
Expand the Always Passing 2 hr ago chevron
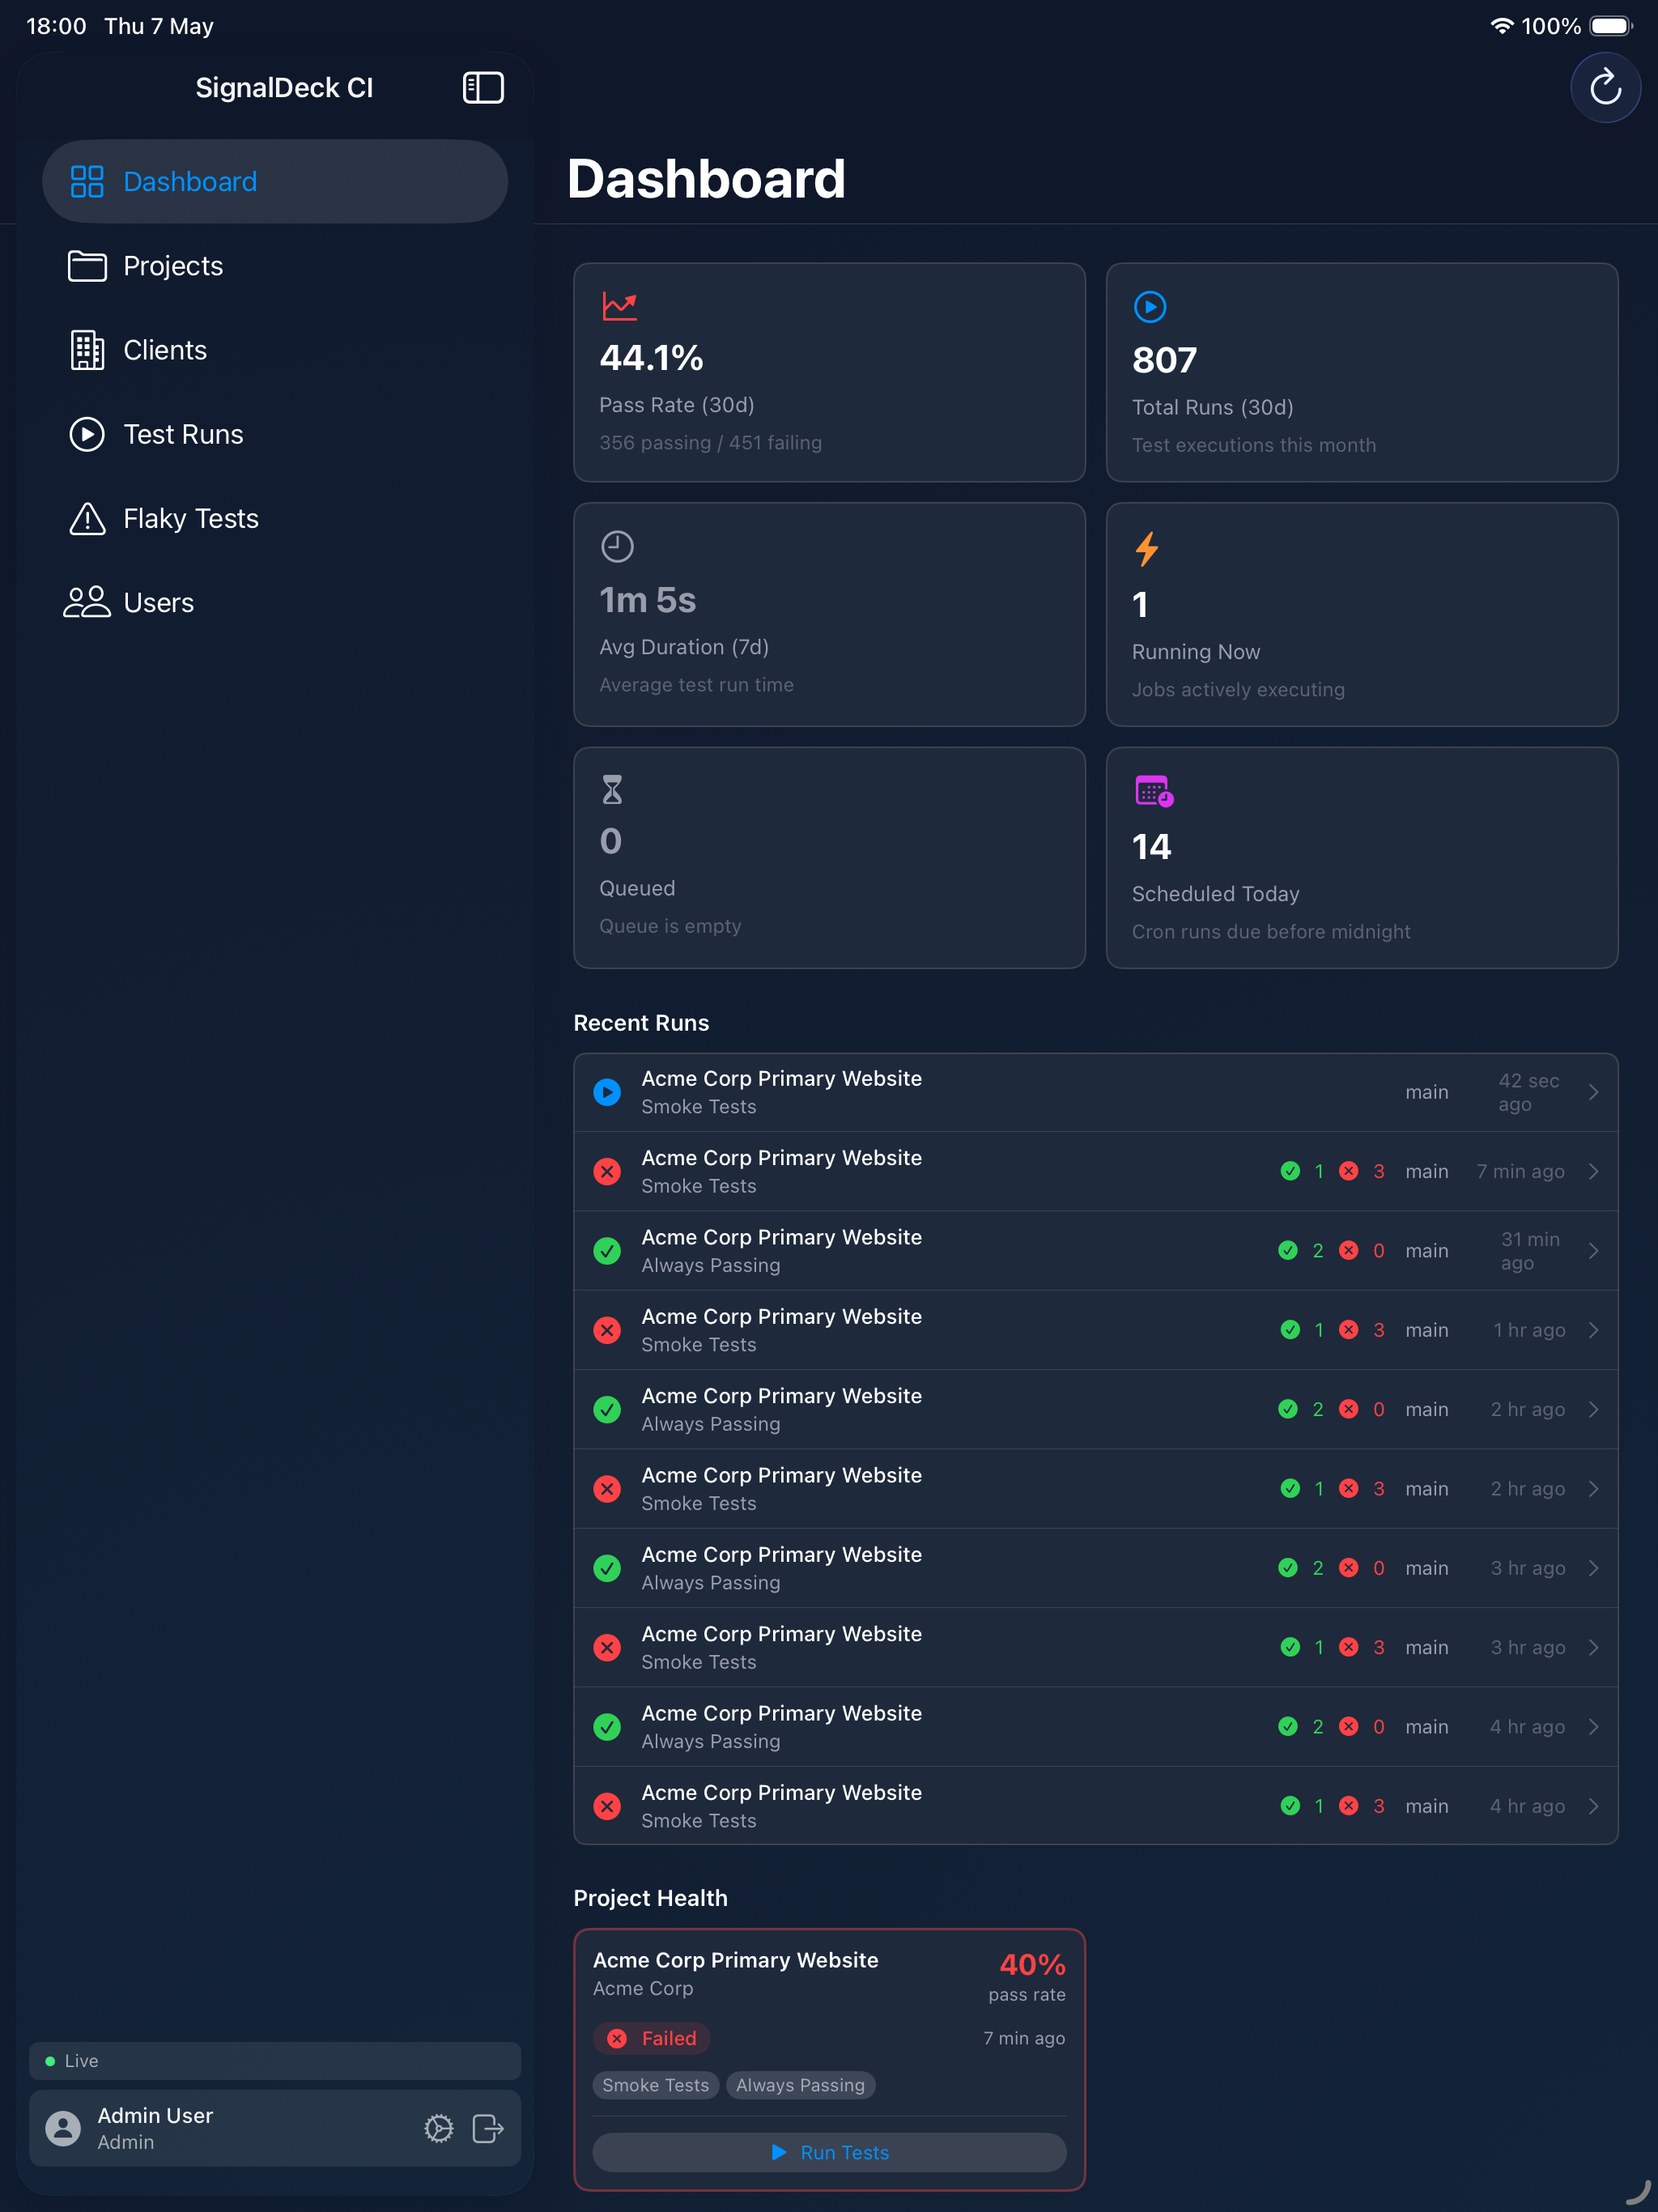click(x=1593, y=1409)
